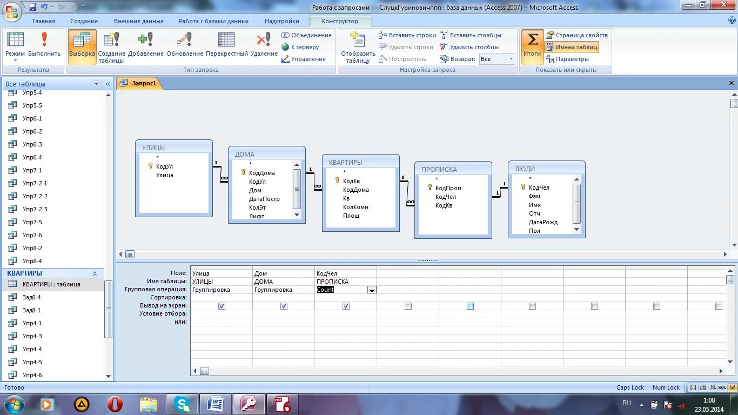Collapse the КВАРТИРЫ group in navigation
The height and width of the screenshot is (415, 738).
95,273
